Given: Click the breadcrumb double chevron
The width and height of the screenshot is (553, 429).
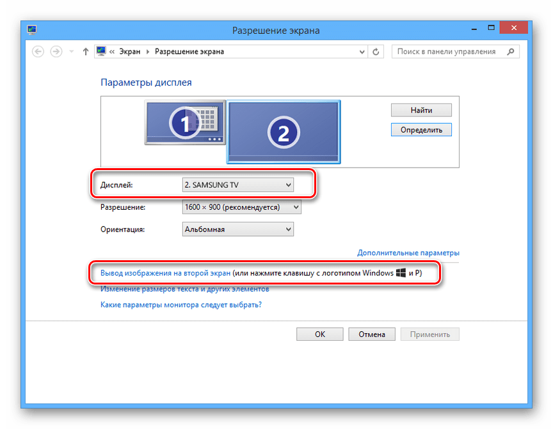Looking at the screenshot, I should tap(112, 52).
